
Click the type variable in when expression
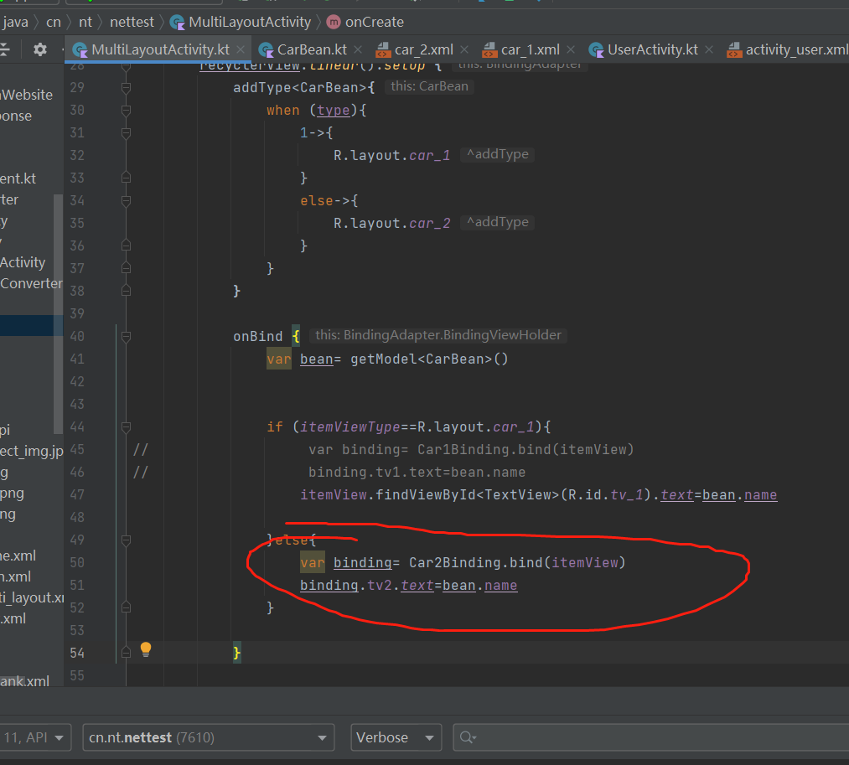(x=333, y=111)
